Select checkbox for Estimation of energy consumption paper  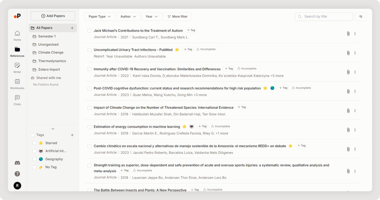click(x=89, y=127)
